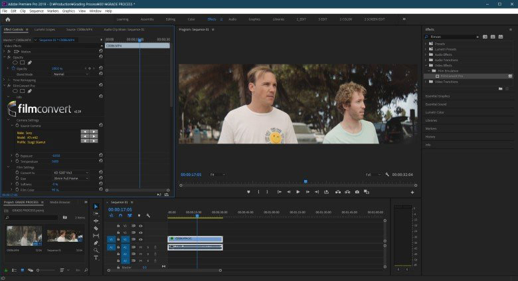Open timeline display settings wrench
The height and width of the screenshot is (281, 518).
coord(148,215)
